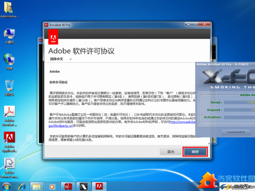Switch to the X-FORCE keygen taskbar item
Screen dimensions: 255x191
pos(83,187)
